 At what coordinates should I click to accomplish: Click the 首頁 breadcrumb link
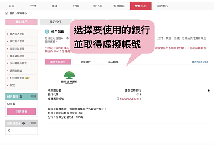[12, 13]
